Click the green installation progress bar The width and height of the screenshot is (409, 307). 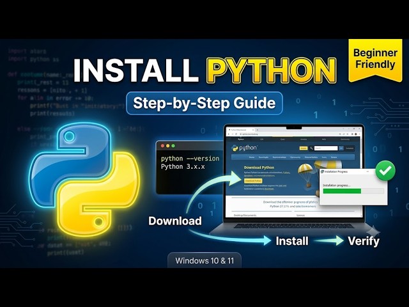point(342,191)
